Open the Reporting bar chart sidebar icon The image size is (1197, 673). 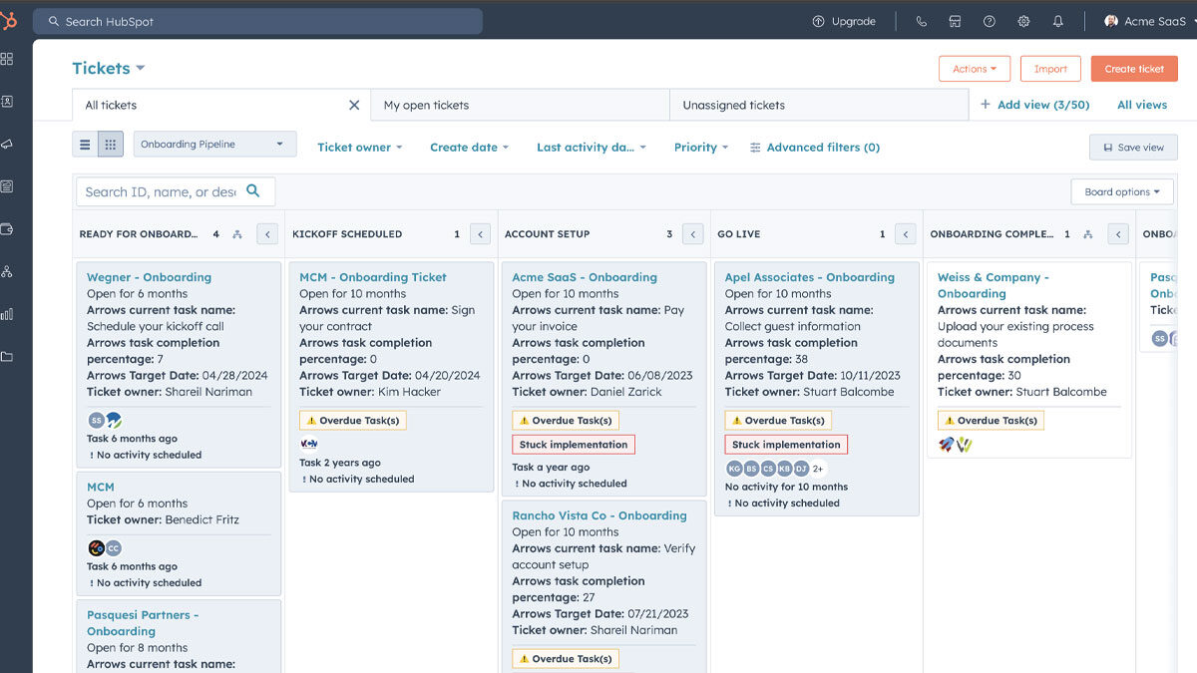(7, 314)
